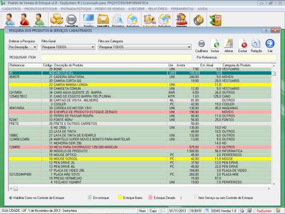Open the Filtro Geral Pesquisar TODOS dropdown
The image size is (285, 214).
68,47
